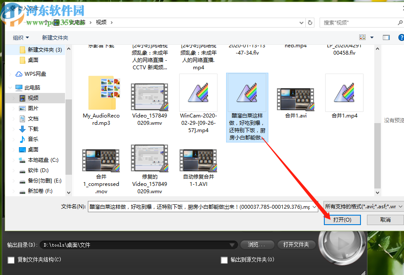Select the My_AudioRecord.mp3 thumbnail
This screenshot has height=275, width=404.
[101, 93]
